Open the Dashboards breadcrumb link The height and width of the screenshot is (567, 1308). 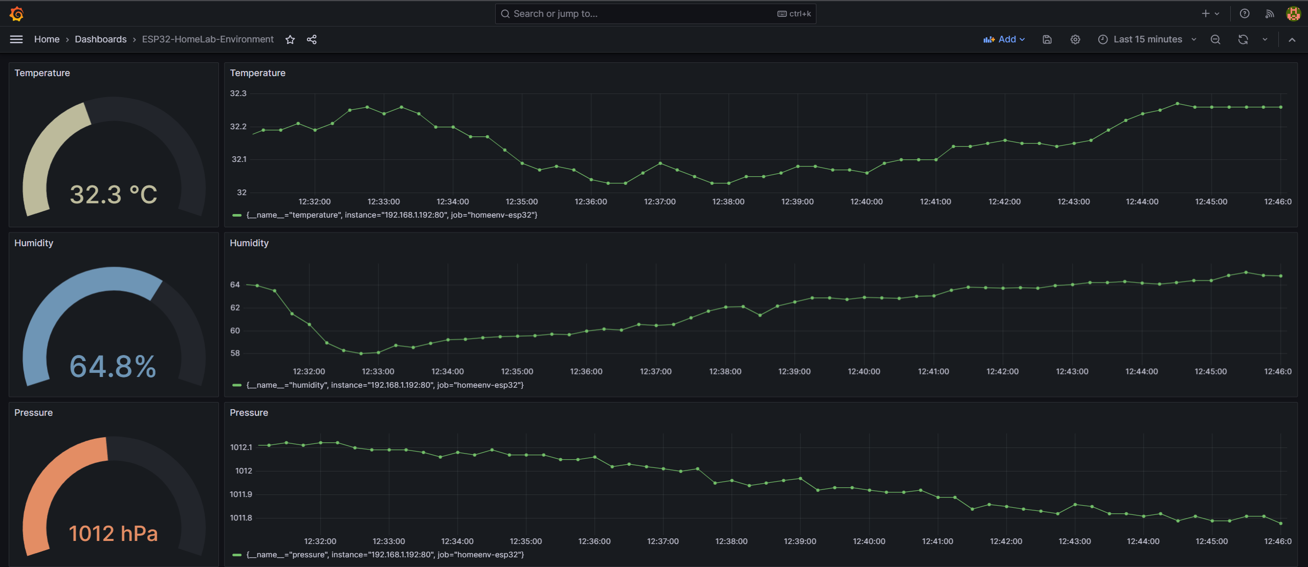[x=100, y=39]
